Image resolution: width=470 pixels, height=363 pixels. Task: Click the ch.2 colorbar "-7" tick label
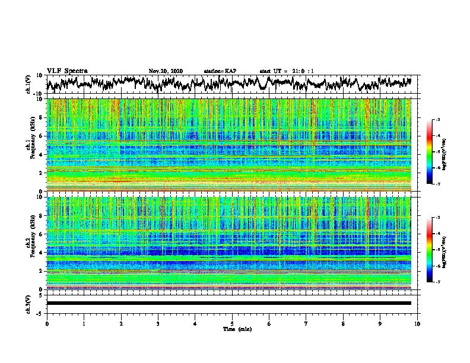tap(438, 282)
